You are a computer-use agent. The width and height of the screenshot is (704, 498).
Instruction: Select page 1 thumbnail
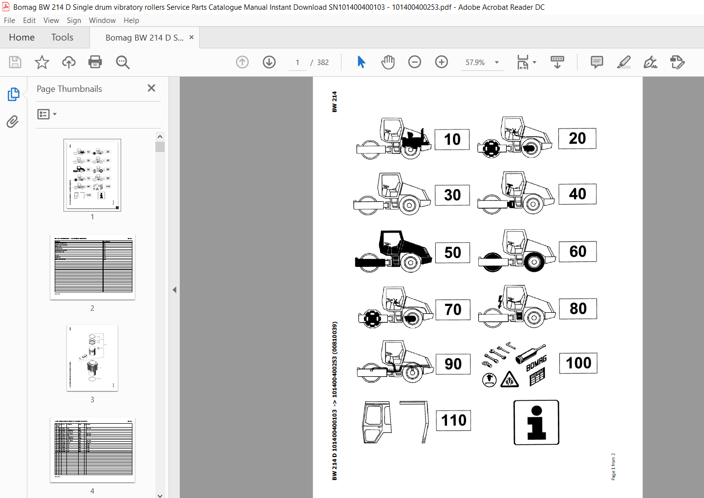pyautogui.click(x=92, y=175)
